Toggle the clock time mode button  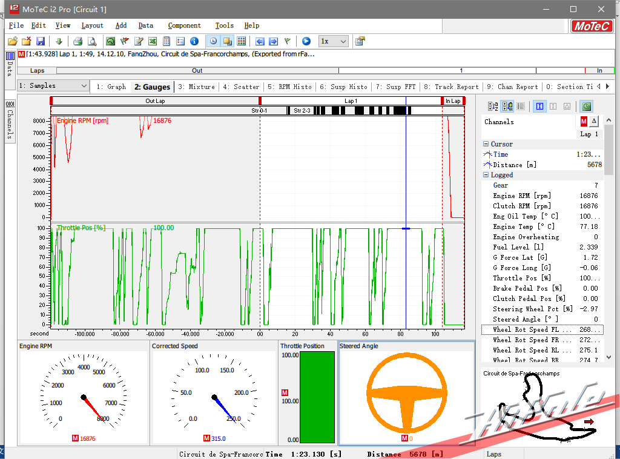point(213,41)
